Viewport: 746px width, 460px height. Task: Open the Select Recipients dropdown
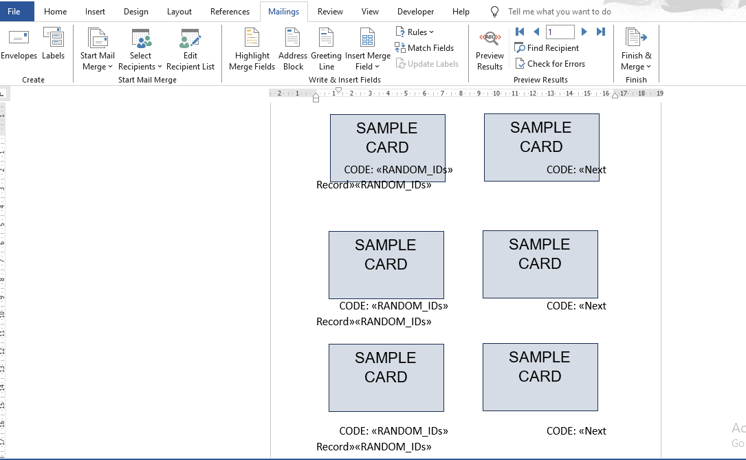click(x=140, y=50)
